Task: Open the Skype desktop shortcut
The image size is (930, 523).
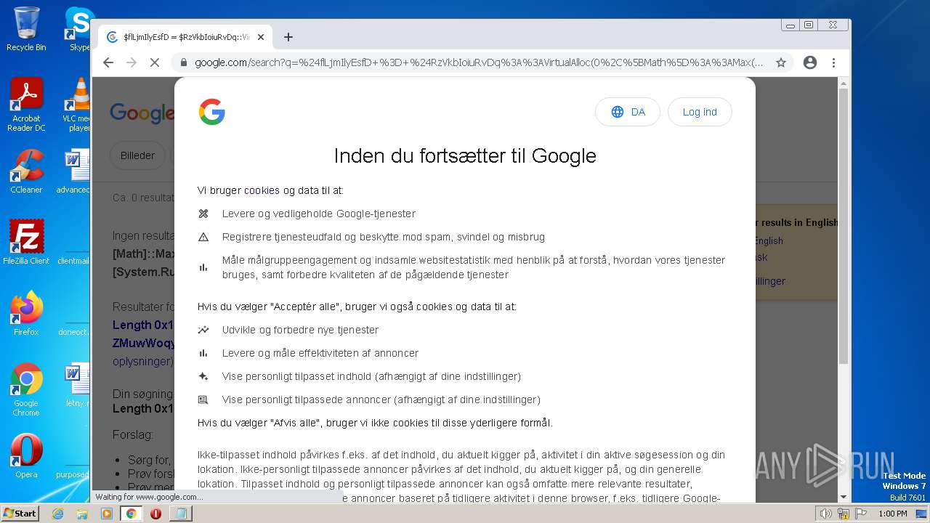Action: coord(78,29)
